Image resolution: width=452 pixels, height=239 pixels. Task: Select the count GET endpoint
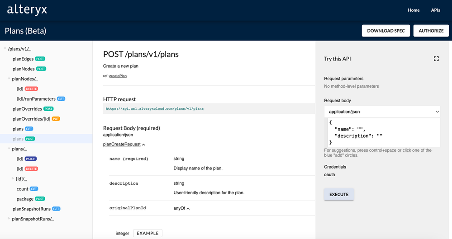coord(28,189)
